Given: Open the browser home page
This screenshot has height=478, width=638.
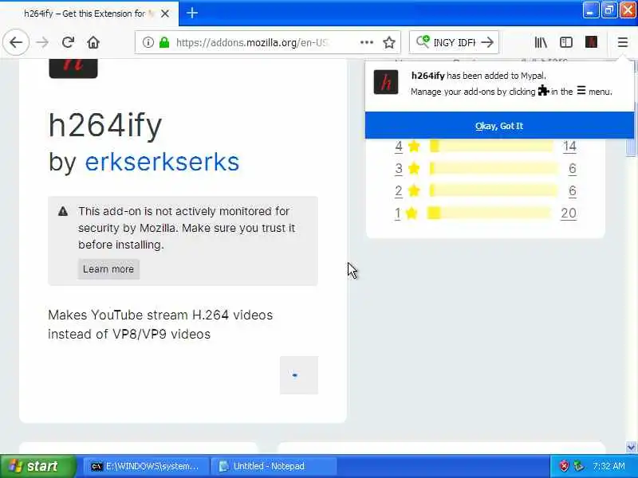Looking at the screenshot, I should (x=93, y=42).
